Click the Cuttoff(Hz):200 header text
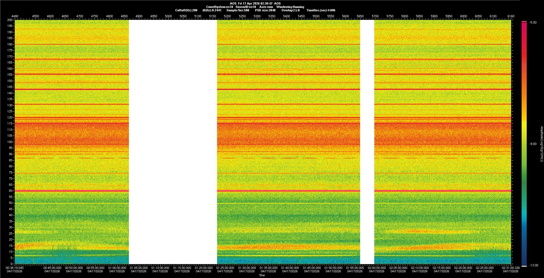The image size is (544, 278). [x=186, y=10]
